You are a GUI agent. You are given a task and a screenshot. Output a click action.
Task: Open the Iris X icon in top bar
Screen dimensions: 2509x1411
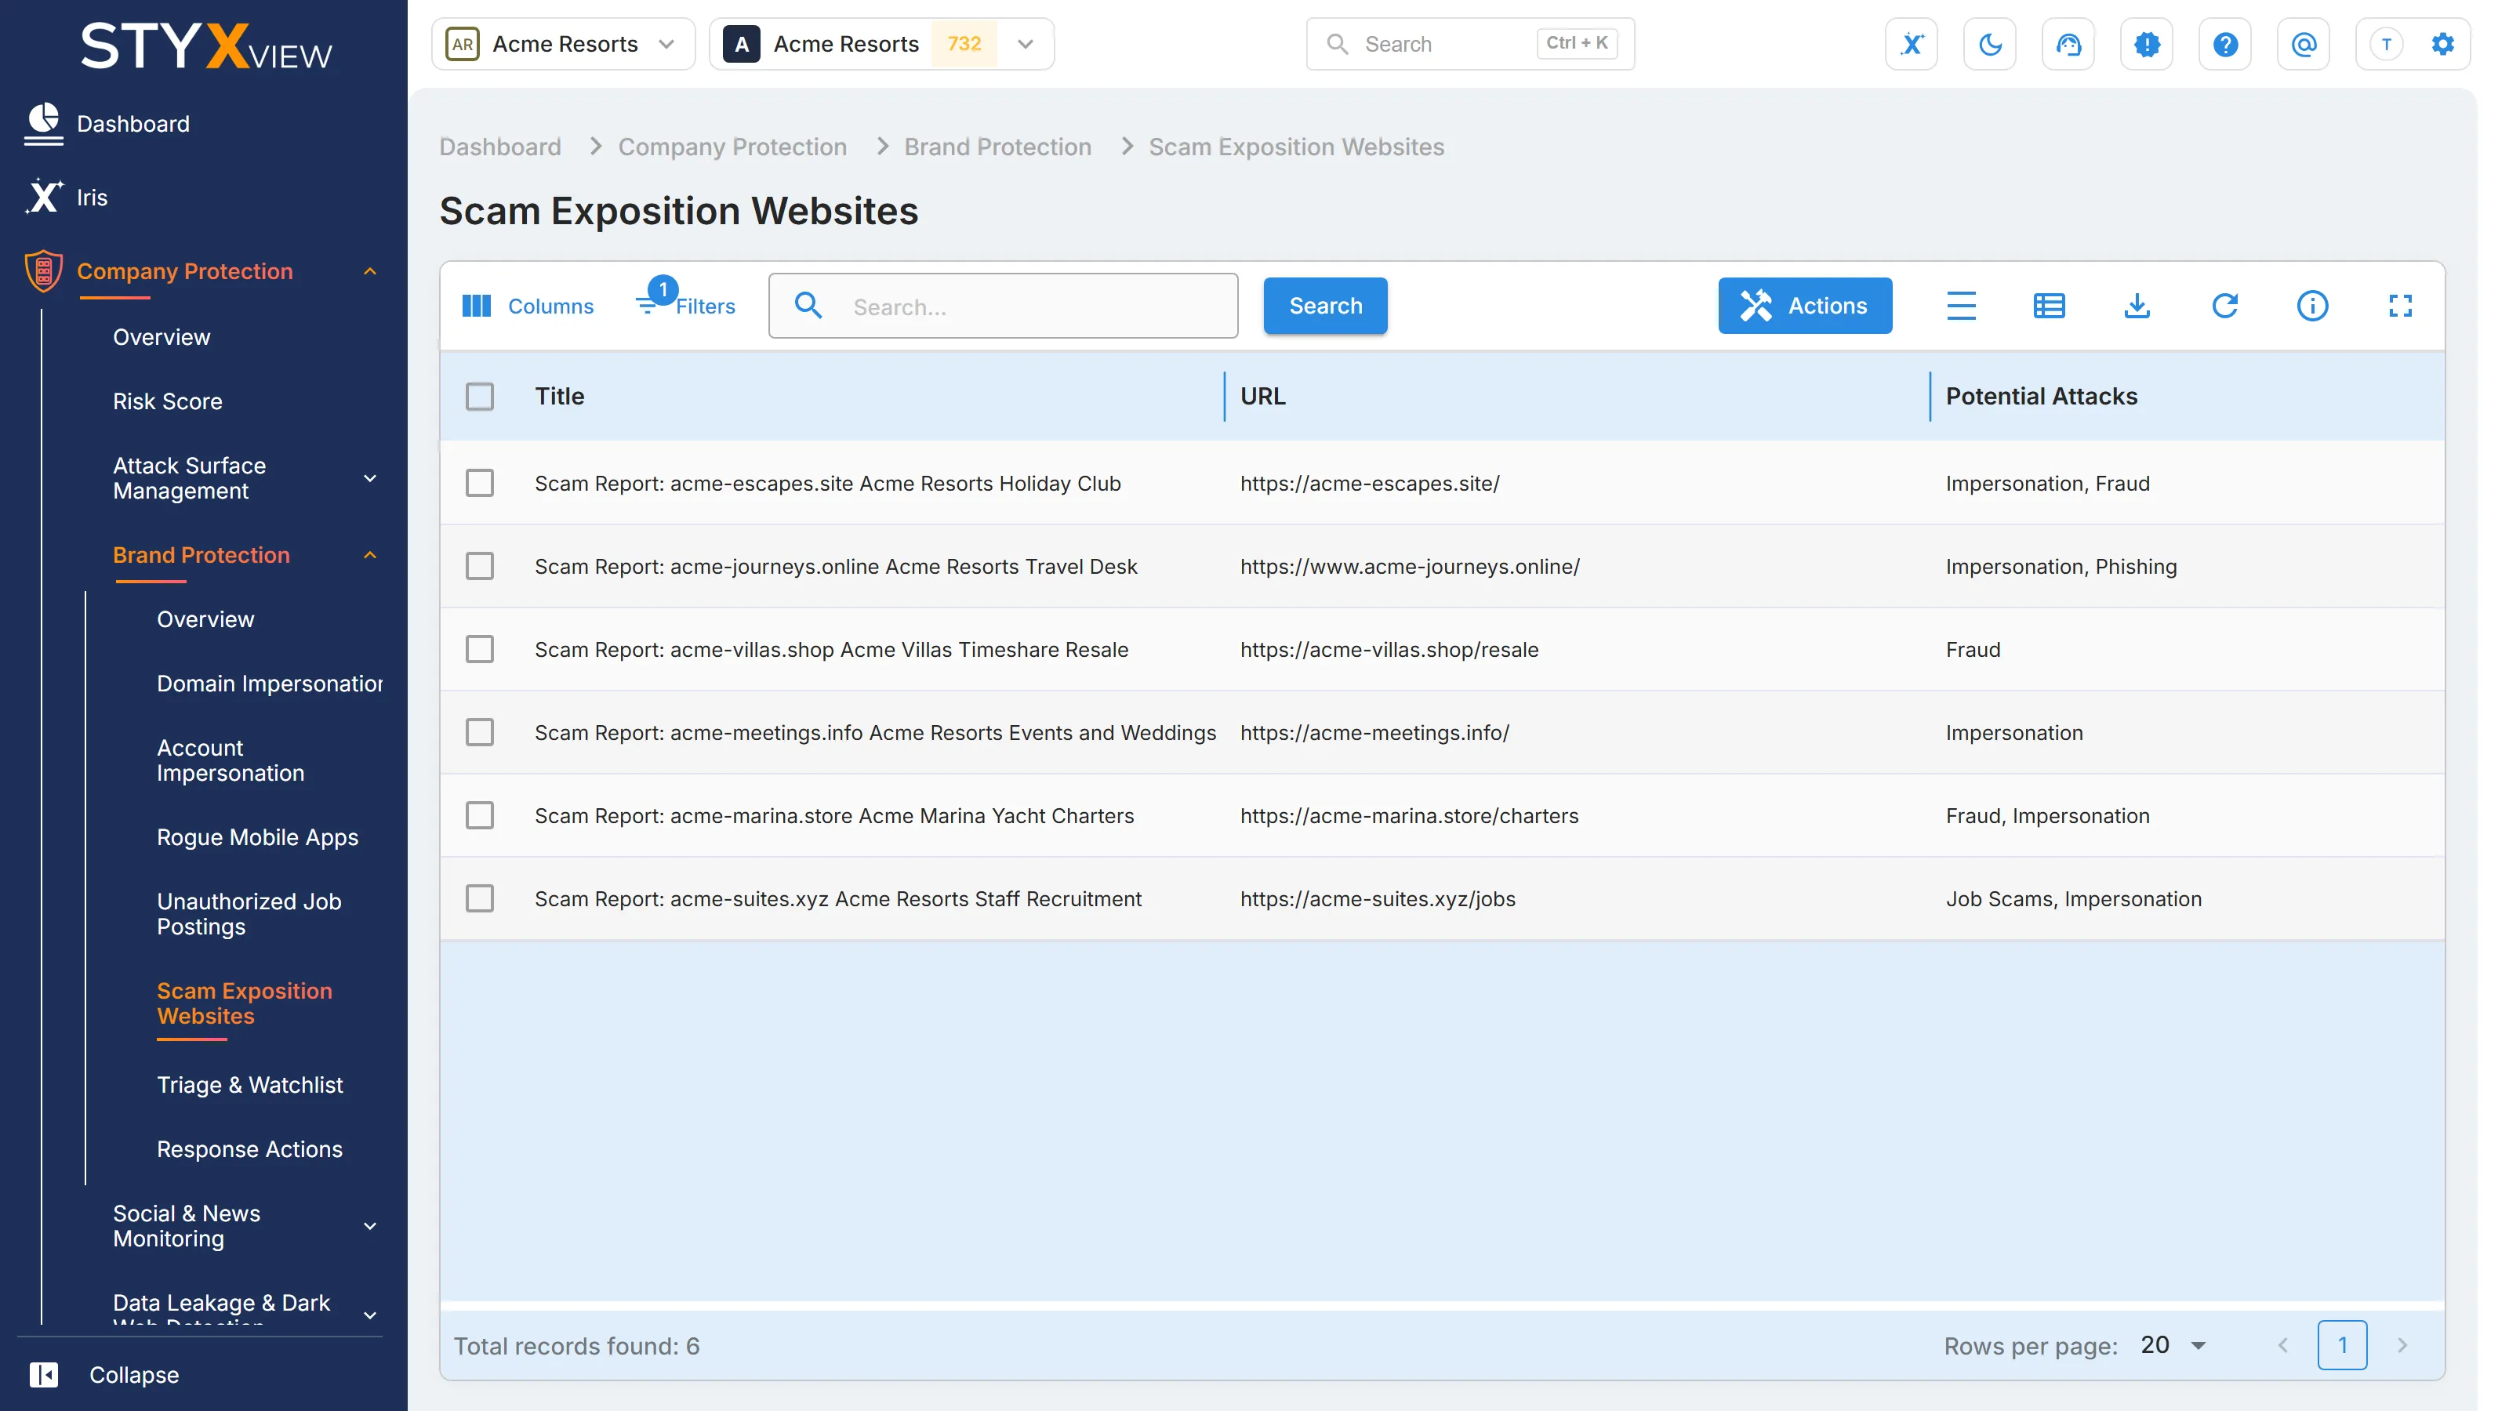tap(1911, 44)
